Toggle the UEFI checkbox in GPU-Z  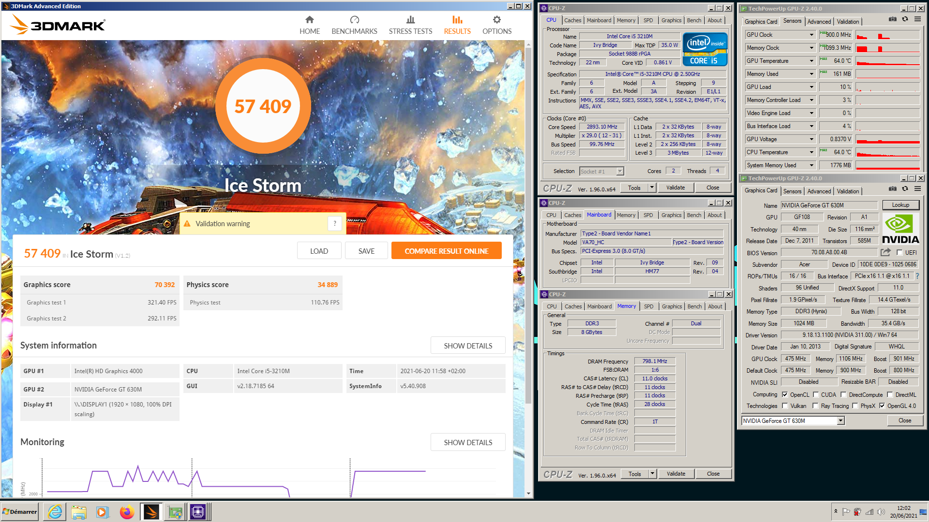coord(899,253)
